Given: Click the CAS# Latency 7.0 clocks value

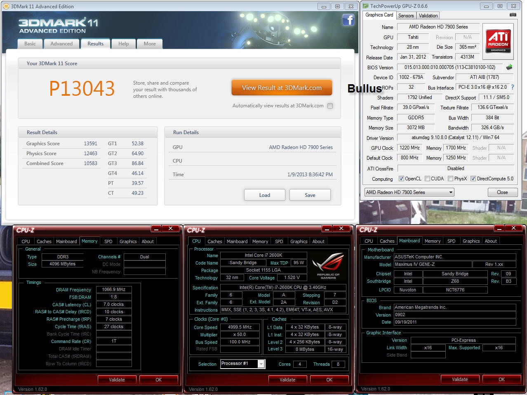Looking at the screenshot, I should point(114,305).
